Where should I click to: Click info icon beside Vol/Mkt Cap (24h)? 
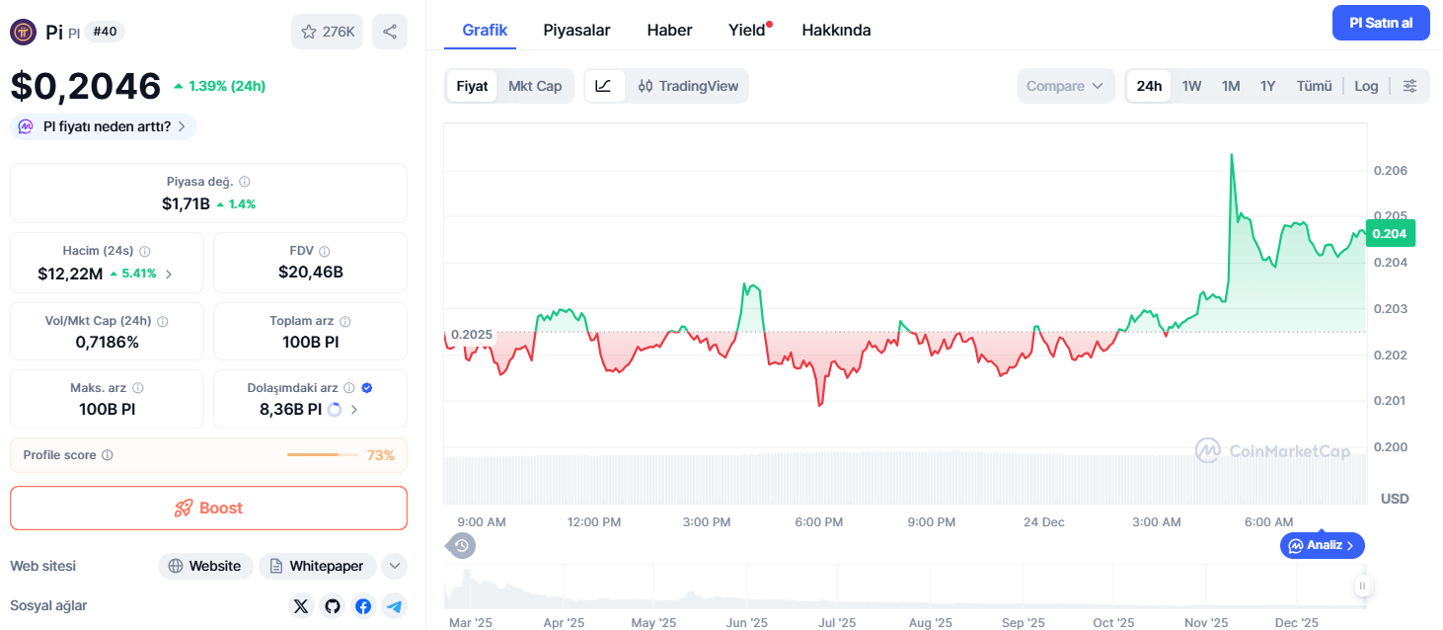tap(163, 321)
